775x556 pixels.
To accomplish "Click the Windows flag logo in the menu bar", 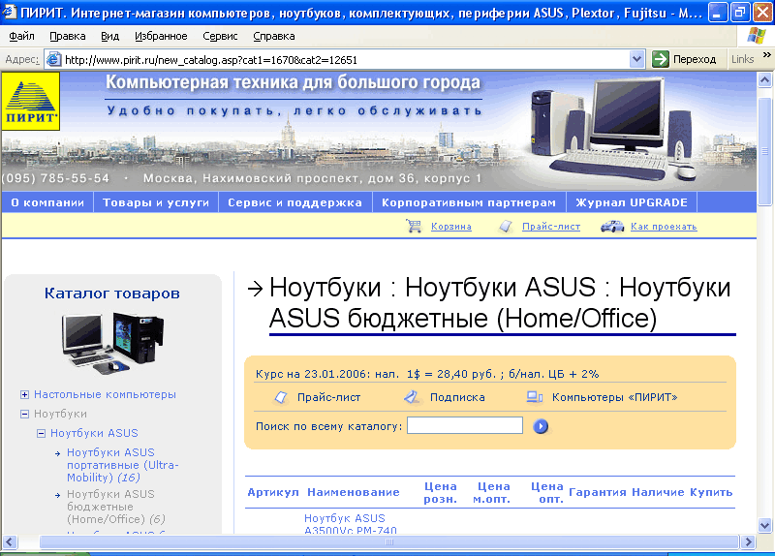I will (757, 36).
